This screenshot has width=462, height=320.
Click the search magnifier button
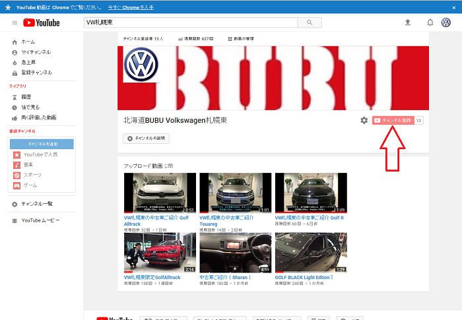click(310, 22)
